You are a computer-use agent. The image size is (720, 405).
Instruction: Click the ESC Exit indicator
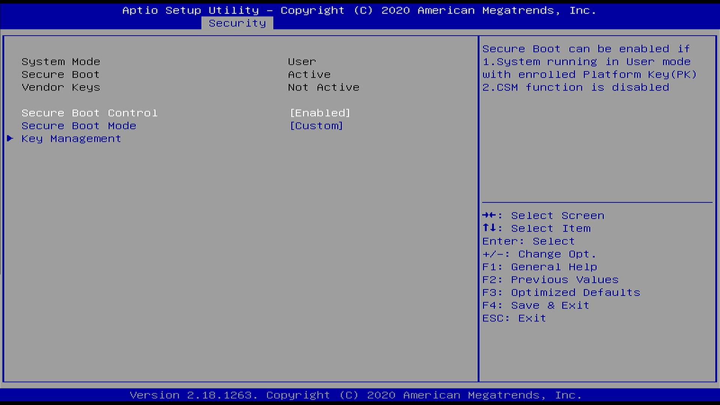514,318
